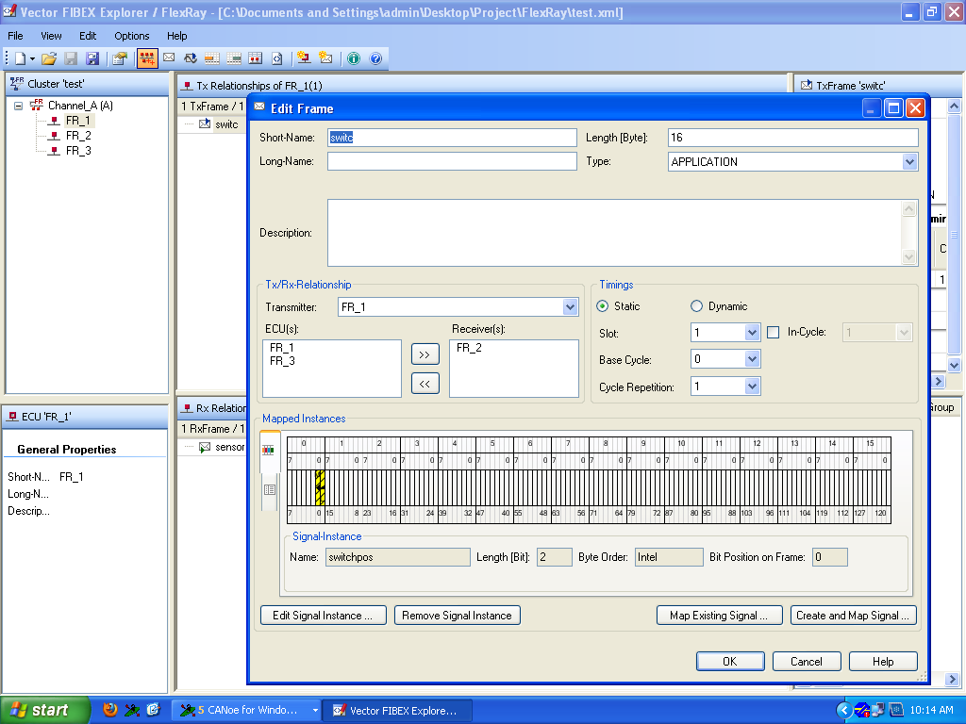Click the Create and Map Signal button
Image resolution: width=966 pixels, height=724 pixels.
[x=853, y=616]
